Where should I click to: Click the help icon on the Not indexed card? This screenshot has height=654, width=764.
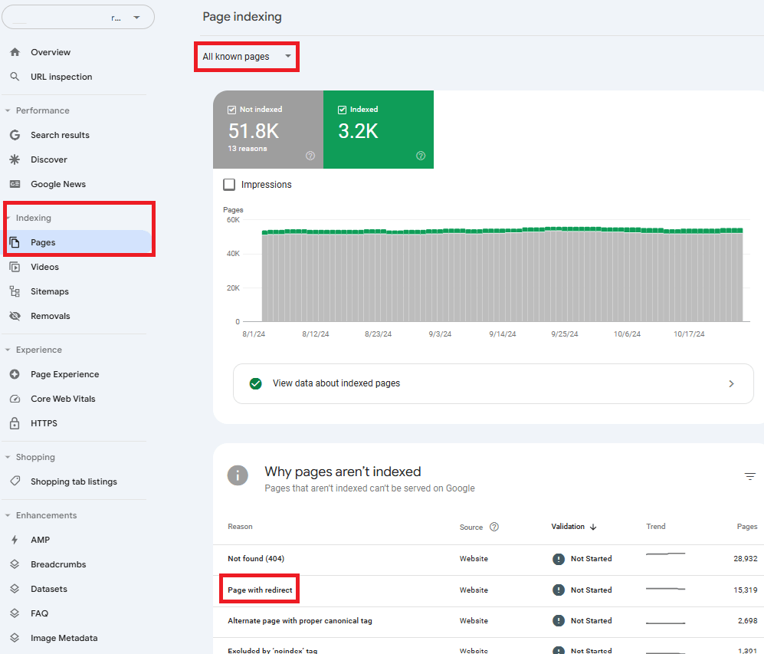(310, 156)
